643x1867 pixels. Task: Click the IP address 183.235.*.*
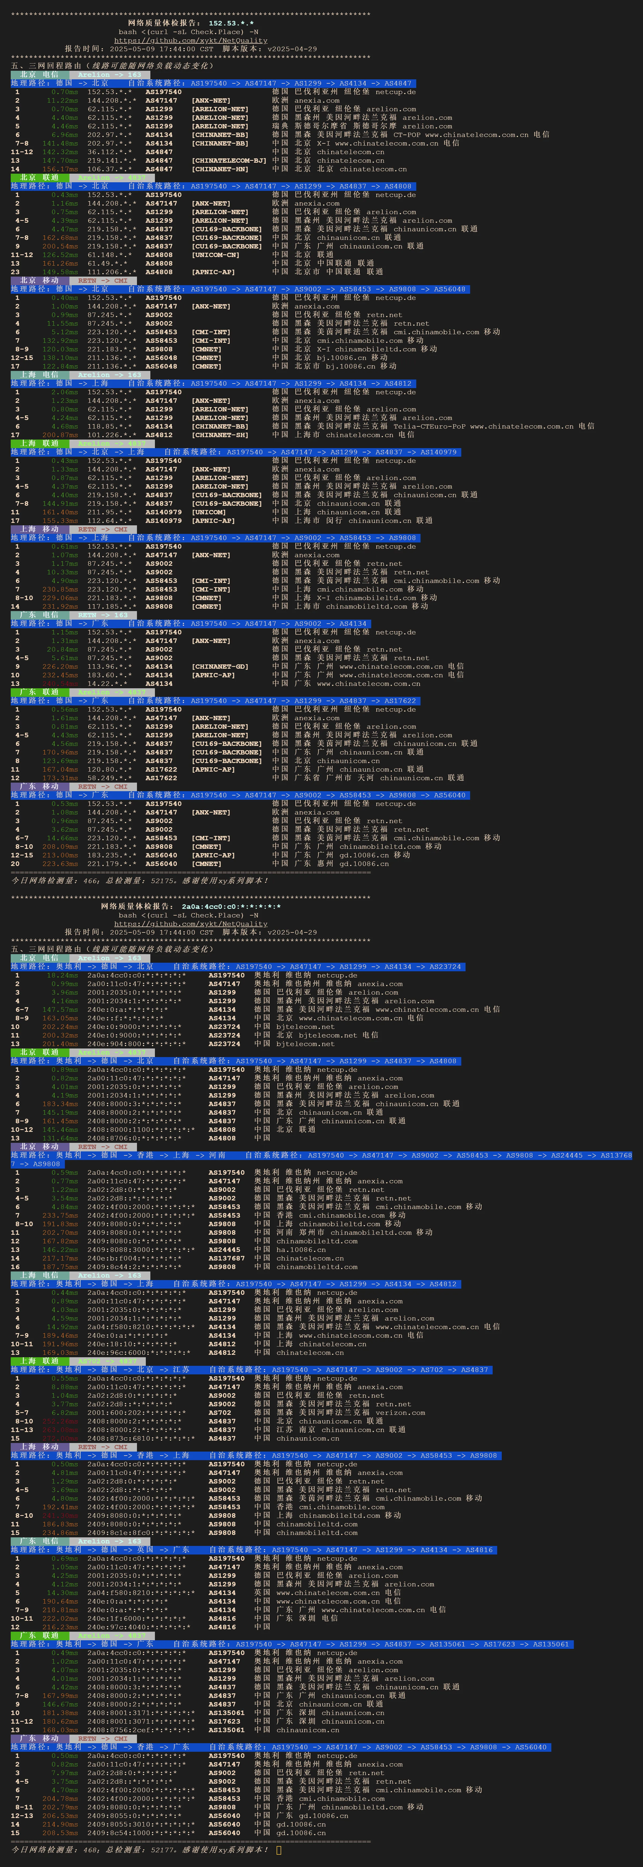112,855
